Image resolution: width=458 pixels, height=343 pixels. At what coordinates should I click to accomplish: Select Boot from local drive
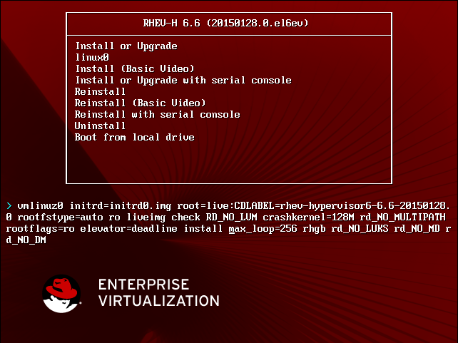tap(135, 137)
